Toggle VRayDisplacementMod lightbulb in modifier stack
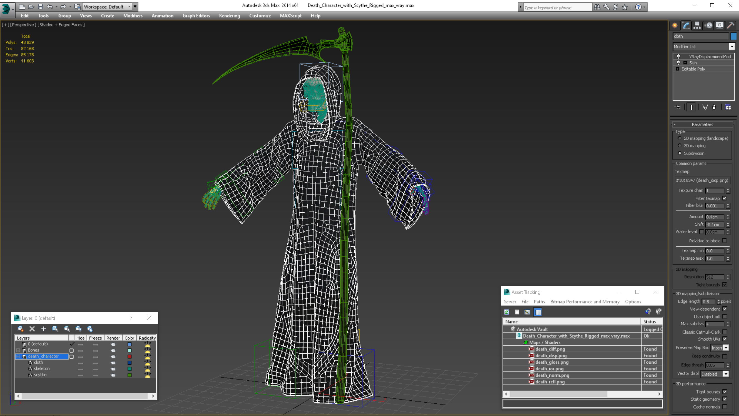The height and width of the screenshot is (416, 739). [678, 56]
